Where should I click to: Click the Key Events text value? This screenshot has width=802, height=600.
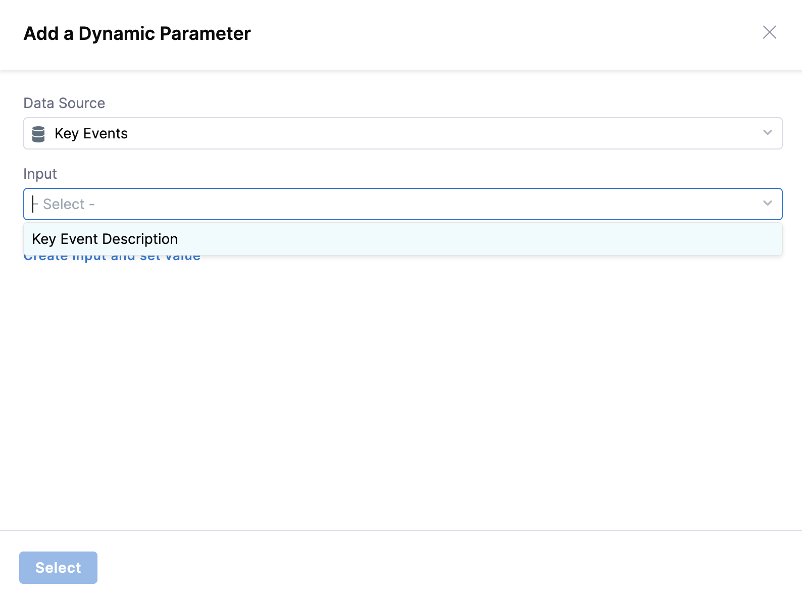tap(91, 133)
